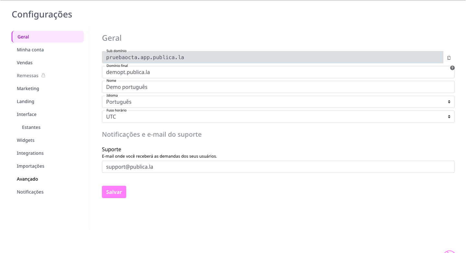
Task: Open the Fuso horário UTC dropdown
Action: [x=278, y=117]
